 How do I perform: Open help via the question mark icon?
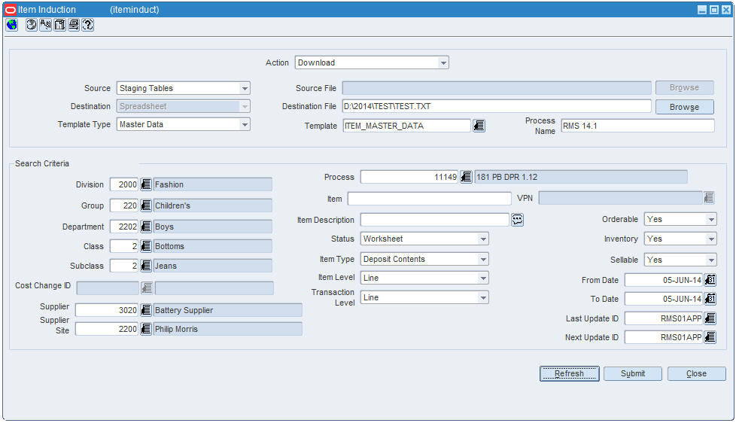point(88,25)
